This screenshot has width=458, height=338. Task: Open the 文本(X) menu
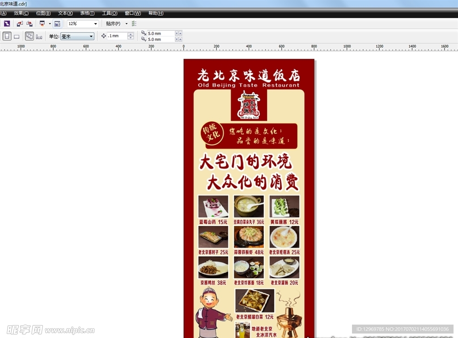pos(65,13)
